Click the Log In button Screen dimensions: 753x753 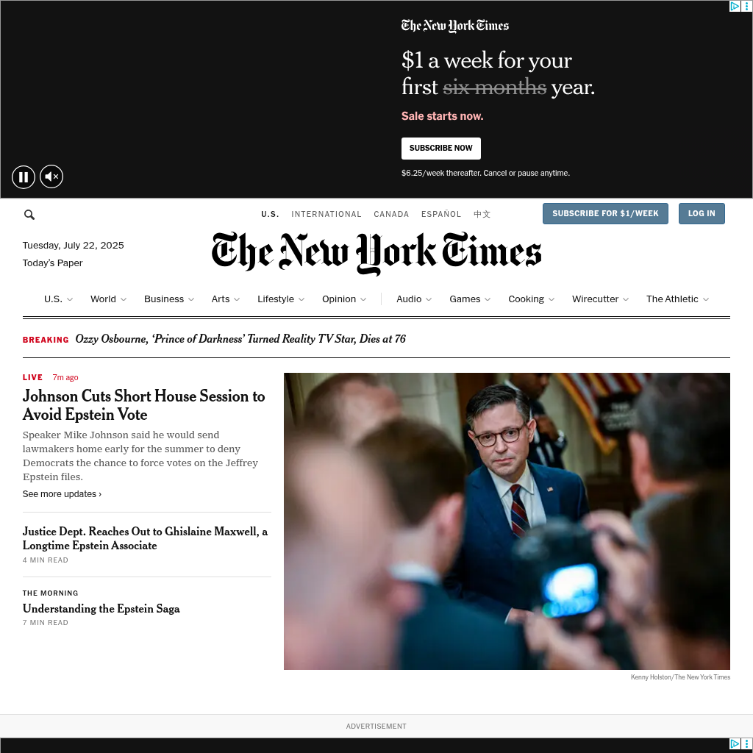tap(701, 214)
